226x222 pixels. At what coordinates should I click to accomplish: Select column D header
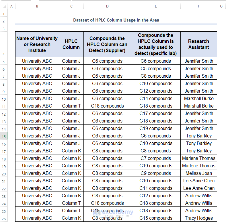[107, 6]
